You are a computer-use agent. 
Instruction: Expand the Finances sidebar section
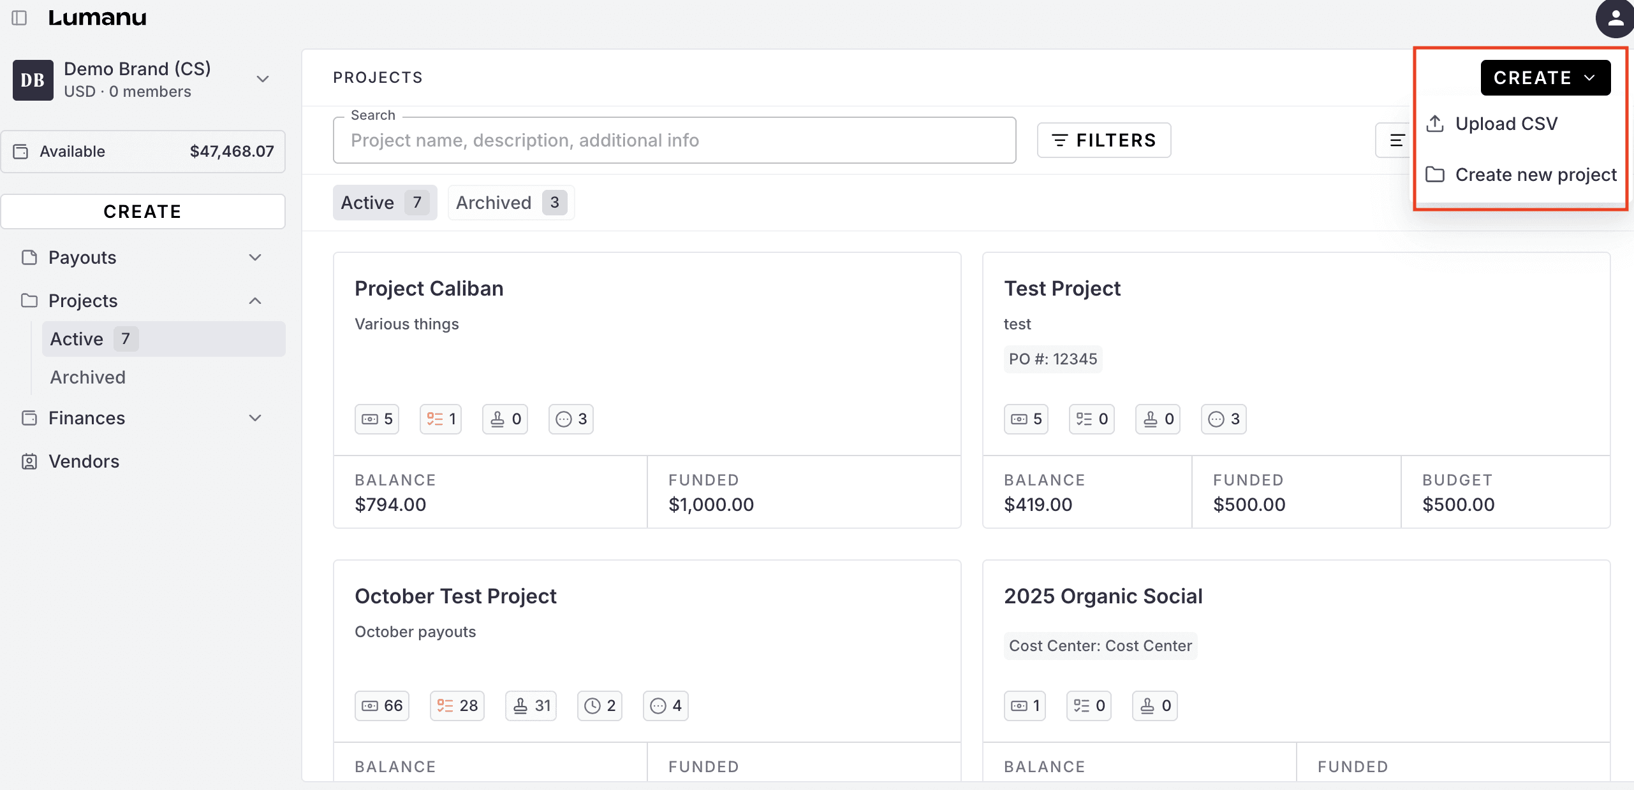point(255,418)
